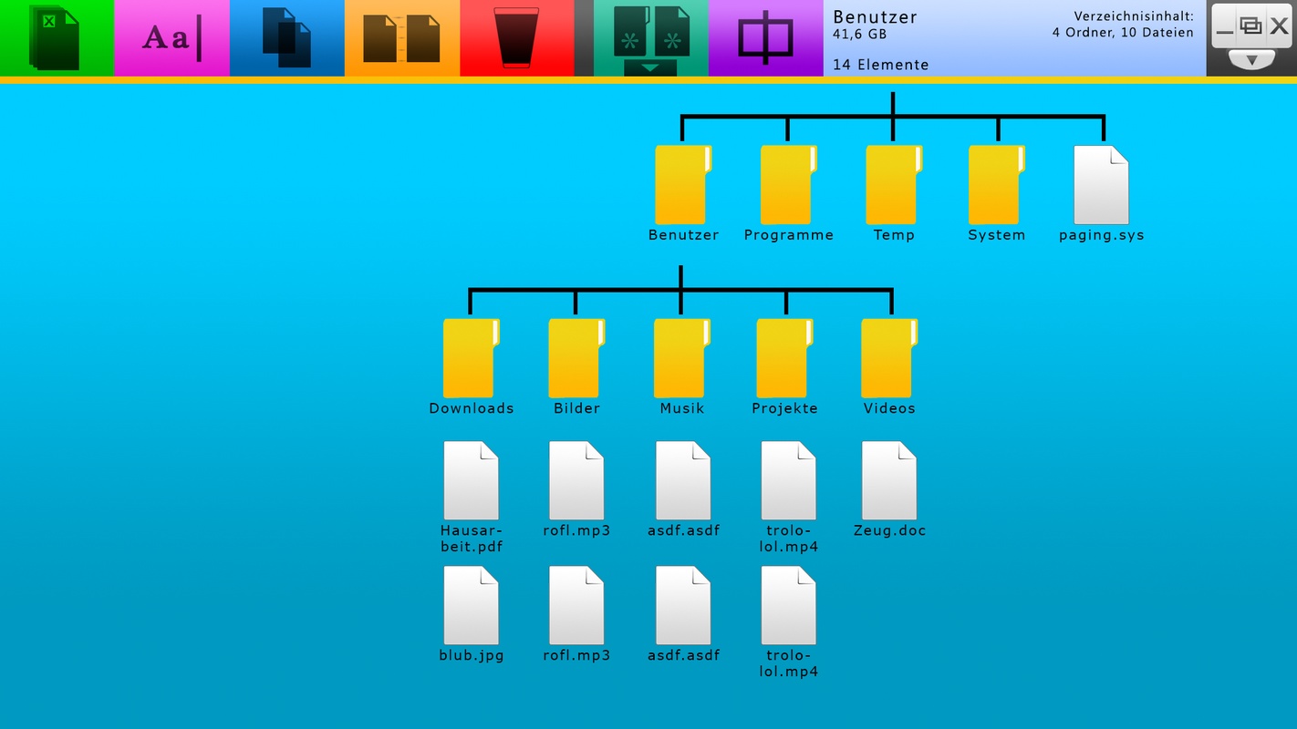Expand the dropdown arrow under the teal icon

[650, 68]
